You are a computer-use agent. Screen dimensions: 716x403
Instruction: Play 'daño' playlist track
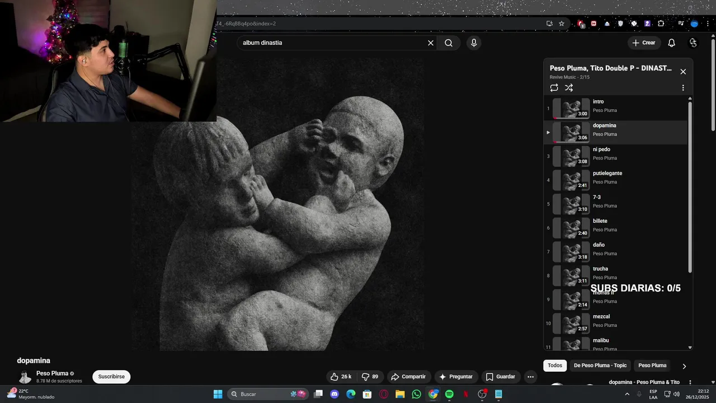[615, 252]
